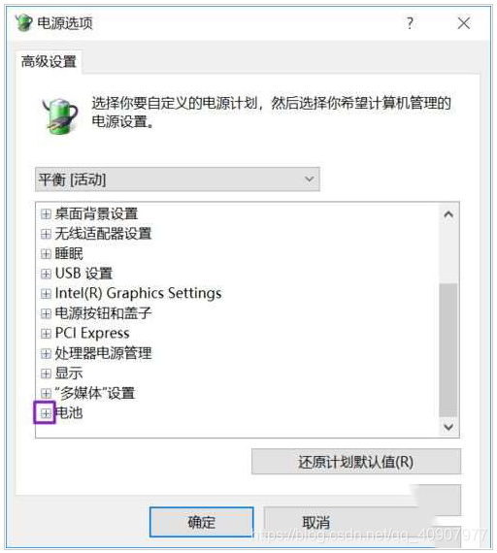The image size is (497, 553).
Task: Select the 高级设置 tab
Action: point(49,62)
